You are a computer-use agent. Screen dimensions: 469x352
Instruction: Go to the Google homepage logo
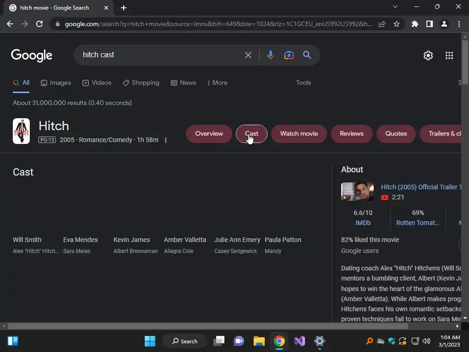click(x=32, y=55)
